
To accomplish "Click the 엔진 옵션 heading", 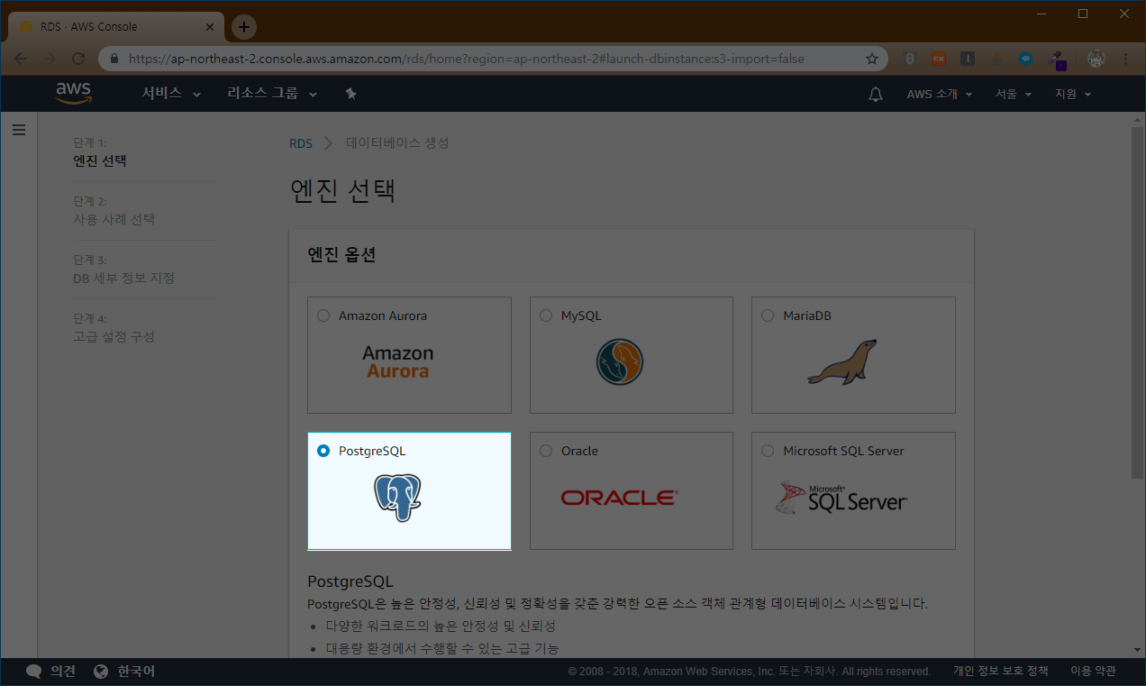I will click(x=341, y=255).
